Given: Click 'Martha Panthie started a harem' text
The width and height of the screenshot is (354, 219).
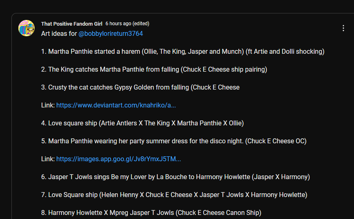Looking at the screenshot, I should pos(92,52).
